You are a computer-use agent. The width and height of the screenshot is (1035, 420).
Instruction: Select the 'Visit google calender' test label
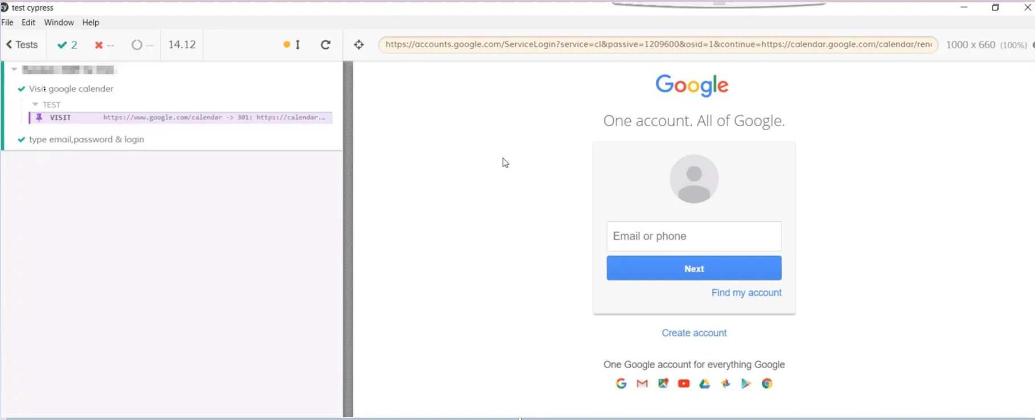point(71,89)
